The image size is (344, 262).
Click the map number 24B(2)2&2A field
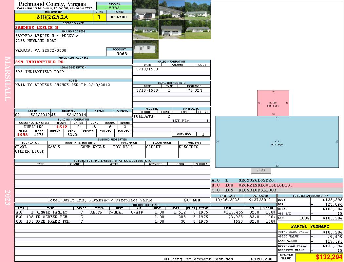(x=54, y=17)
